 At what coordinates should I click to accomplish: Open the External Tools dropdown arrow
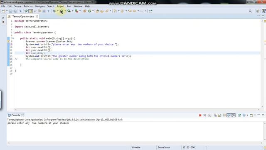pos(80,11)
